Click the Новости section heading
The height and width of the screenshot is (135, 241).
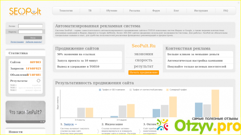(x=16, y=132)
